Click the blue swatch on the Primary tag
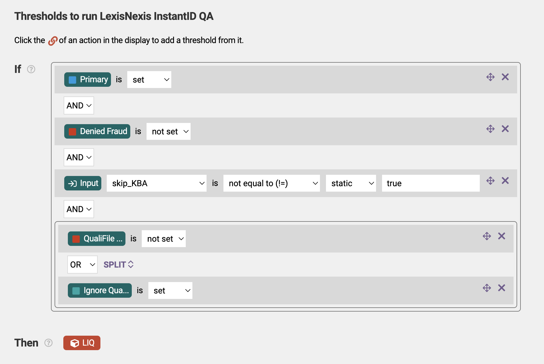 pyautogui.click(x=72, y=80)
